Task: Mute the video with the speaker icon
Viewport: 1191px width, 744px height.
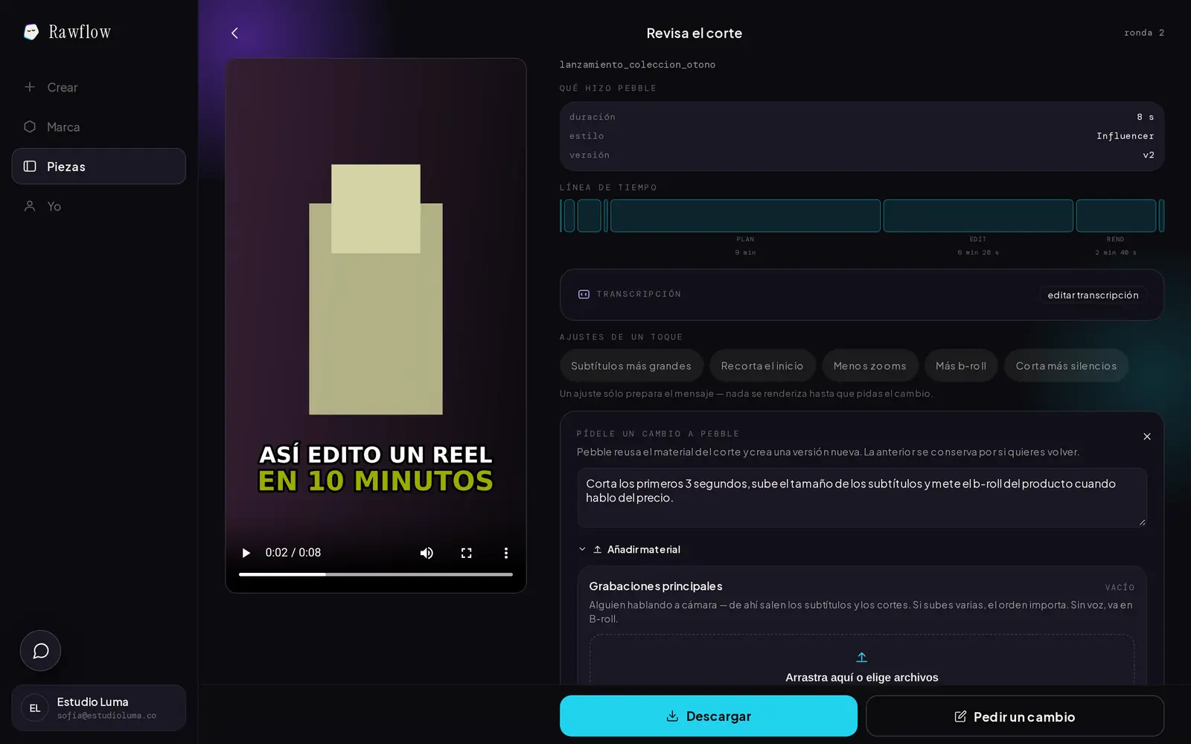Action: [x=427, y=553]
